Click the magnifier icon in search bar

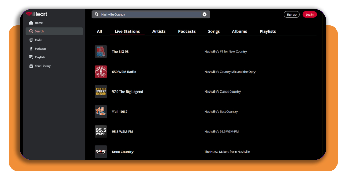click(97, 14)
